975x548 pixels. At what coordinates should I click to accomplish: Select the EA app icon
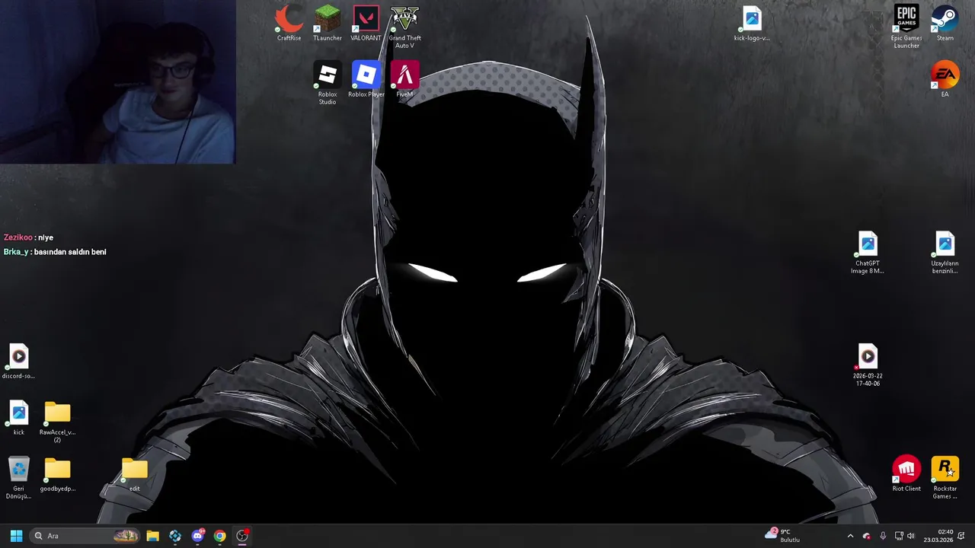click(x=945, y=80)
